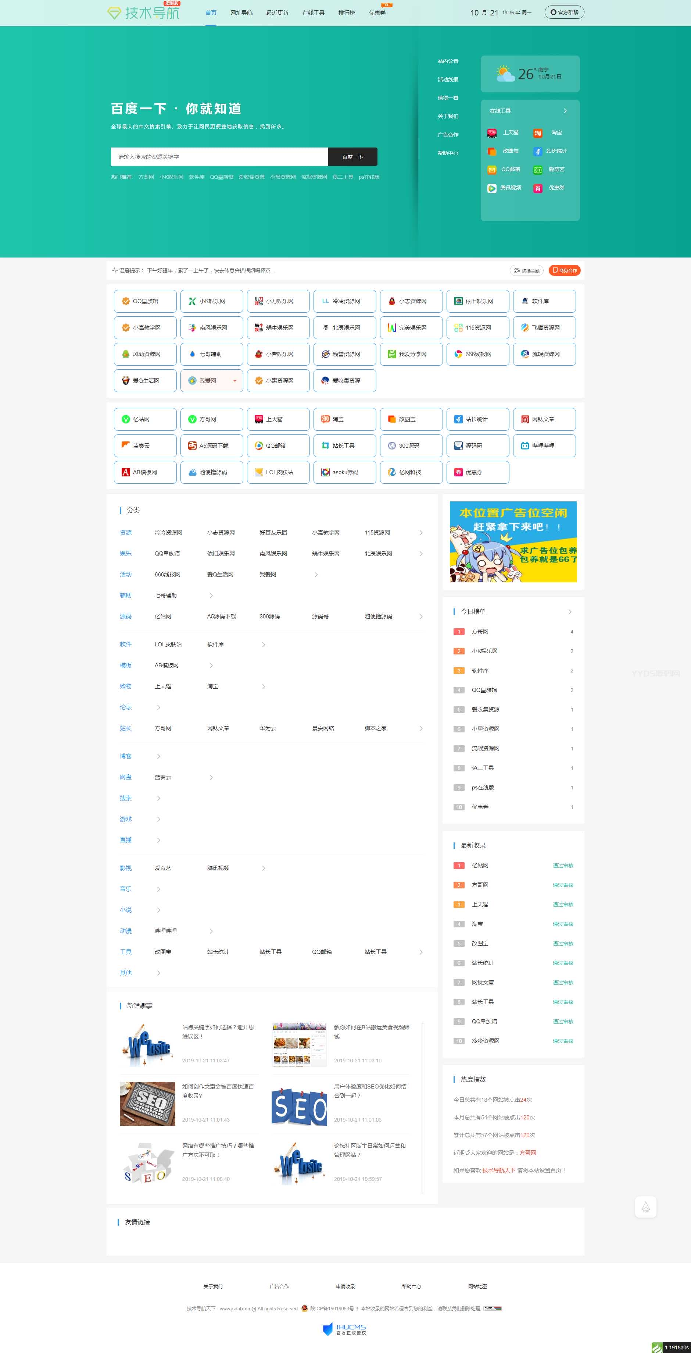
Task: Open the 我爱网 dropdown arrow
Action: coord(234,381)
